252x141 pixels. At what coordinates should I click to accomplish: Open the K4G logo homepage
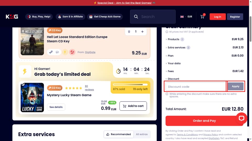(12, 17)
